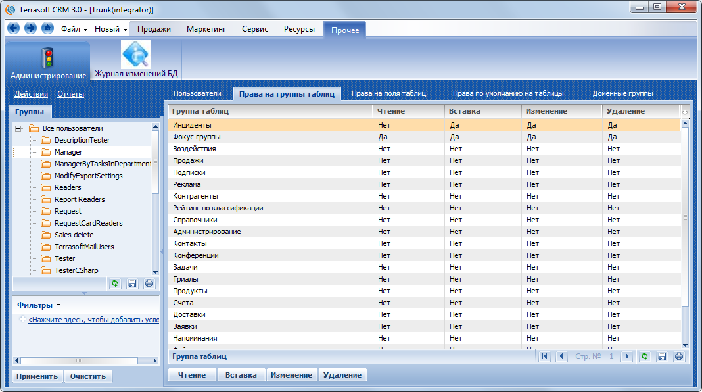Go back with the blue left arrow
The image size is (702, 392).
pos(14,29)
